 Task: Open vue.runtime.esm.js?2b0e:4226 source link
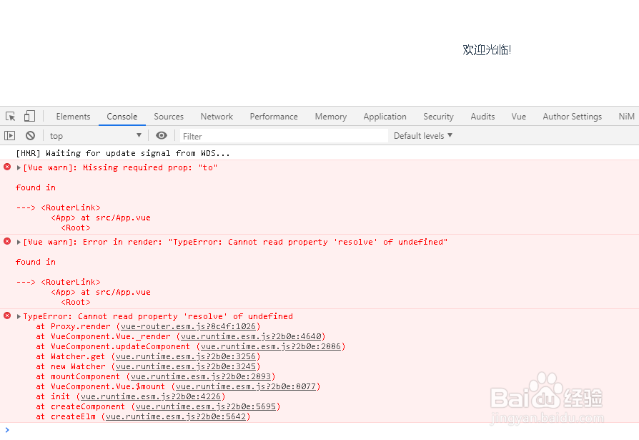151,396
